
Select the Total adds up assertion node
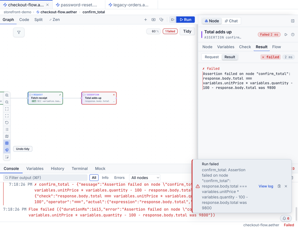99,98
